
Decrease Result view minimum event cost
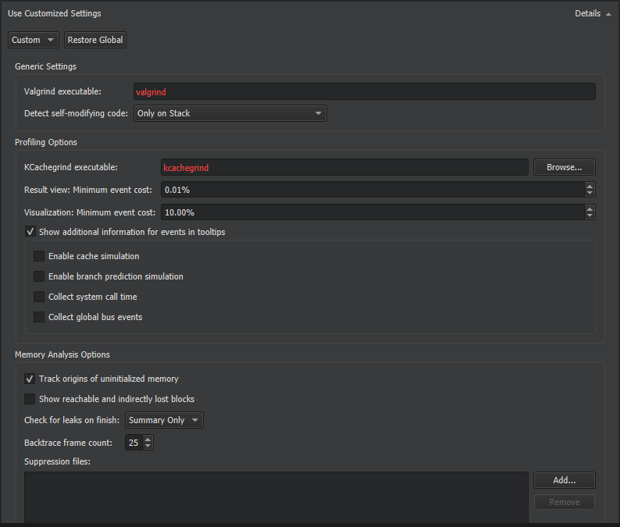(590, 194)
